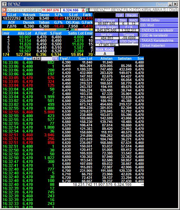The width and height of the screenshot is (180, 210).
Task: Open TAKAS Karşılaştırma
Action: pos(159,40)
